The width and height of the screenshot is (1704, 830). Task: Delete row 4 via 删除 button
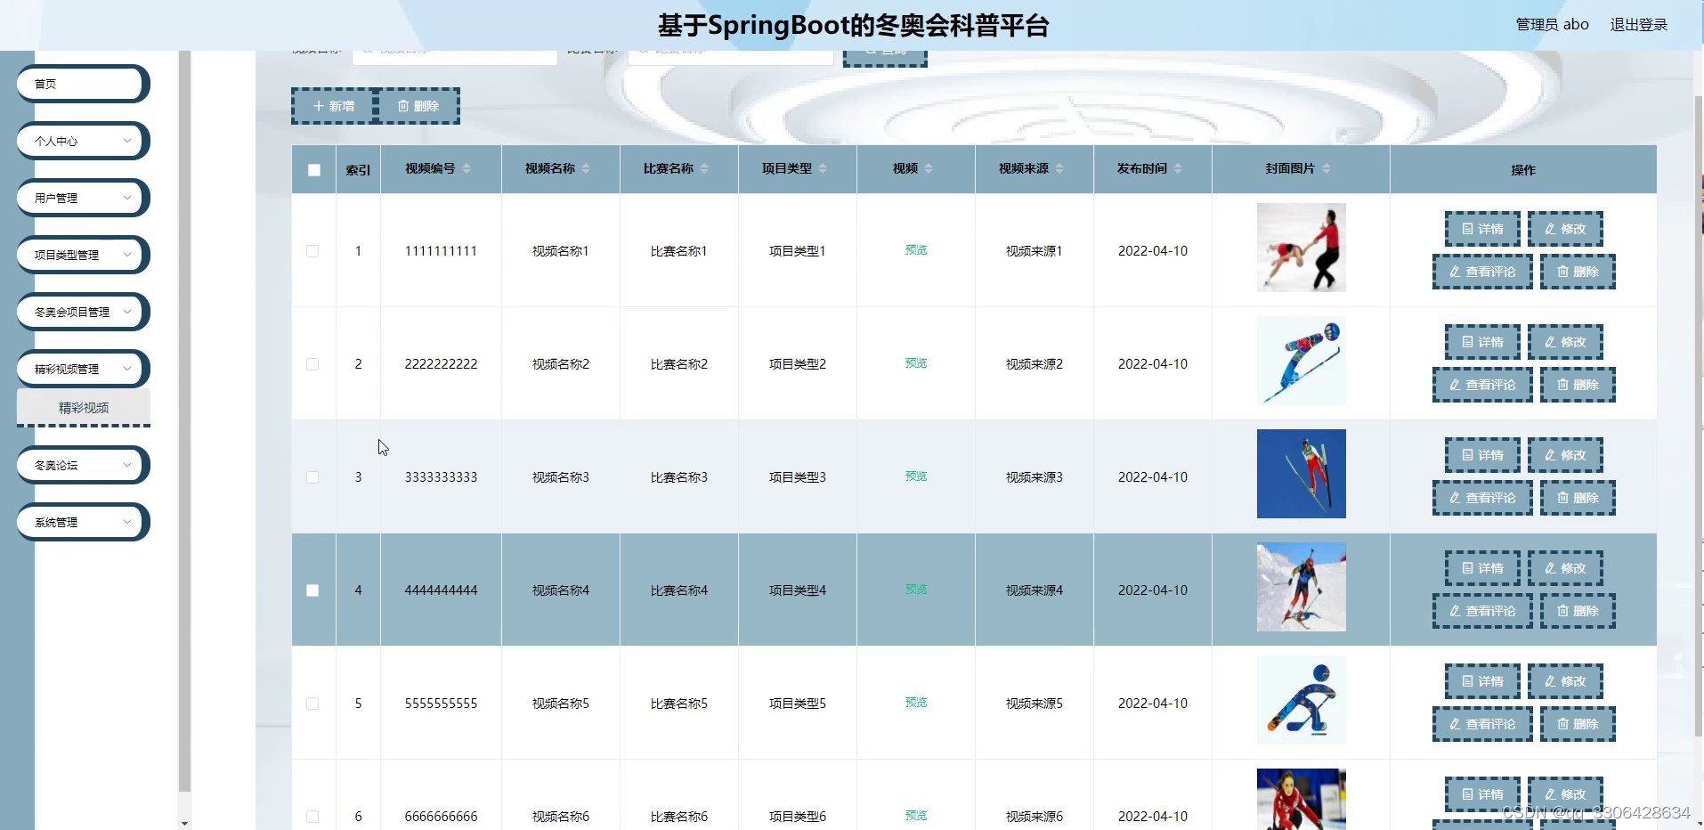[x=1578, y=611]
